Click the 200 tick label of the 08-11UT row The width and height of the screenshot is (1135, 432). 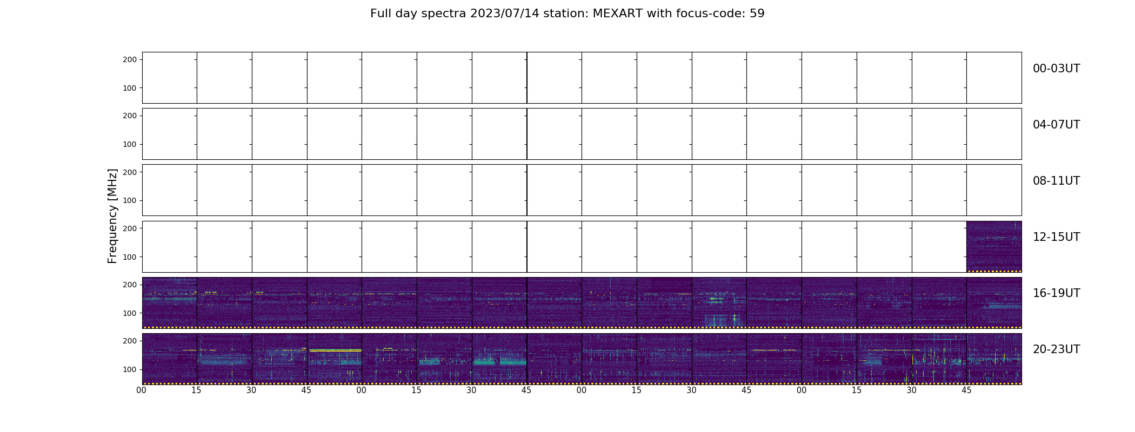tap(130, 172)
